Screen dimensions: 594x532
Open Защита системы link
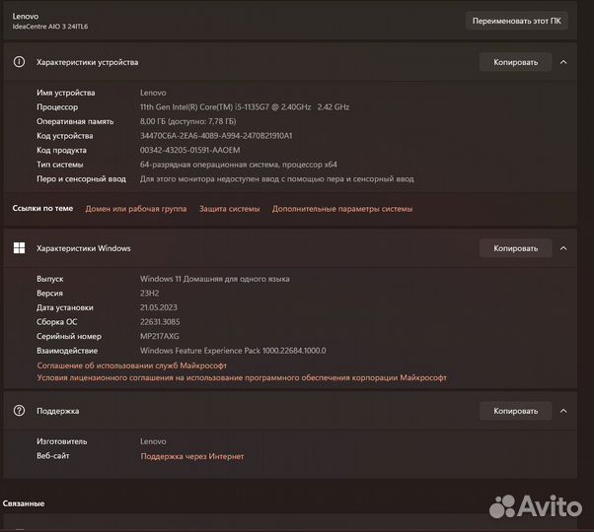[230, 209]
